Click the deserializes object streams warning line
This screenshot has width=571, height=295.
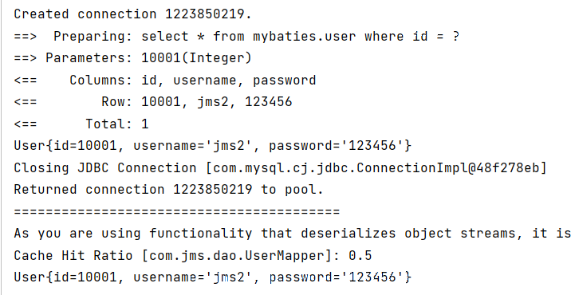(x=292, y=234)
